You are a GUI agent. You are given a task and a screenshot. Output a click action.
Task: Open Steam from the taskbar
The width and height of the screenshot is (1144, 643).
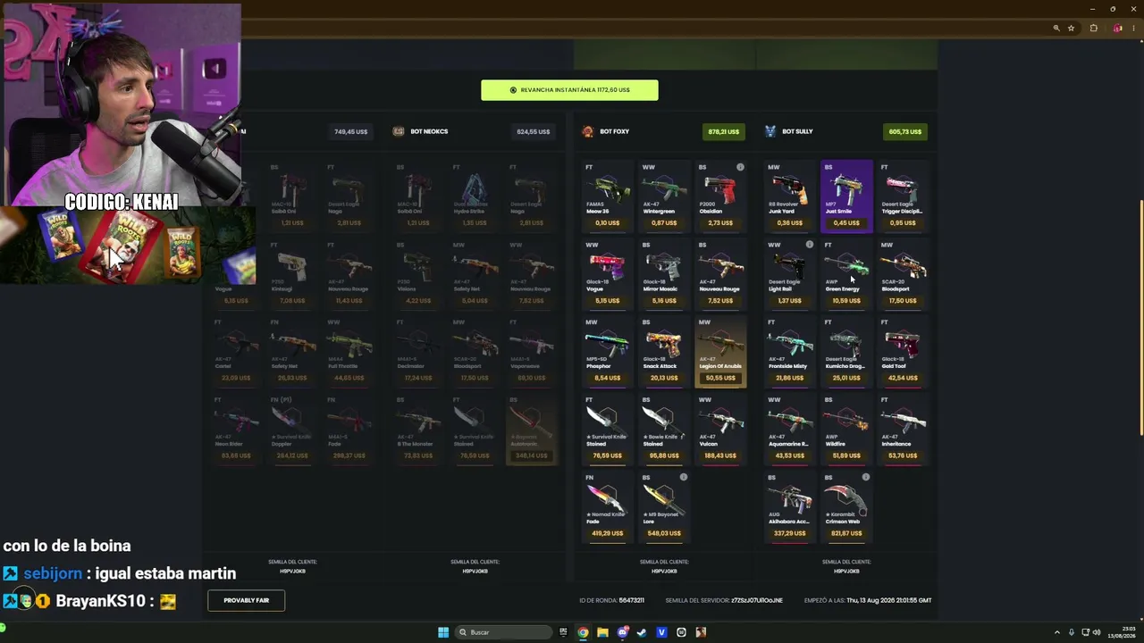tap(642, 632)
